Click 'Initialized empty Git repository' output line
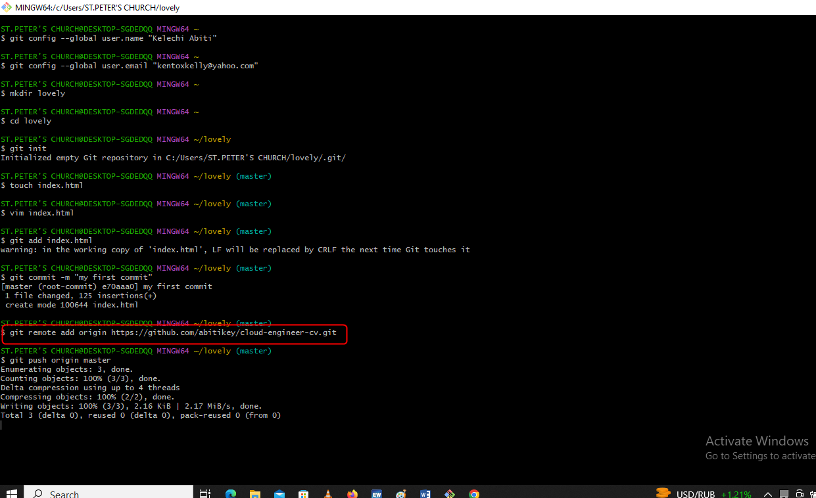 pyautogui.click(x=173, y=158)
